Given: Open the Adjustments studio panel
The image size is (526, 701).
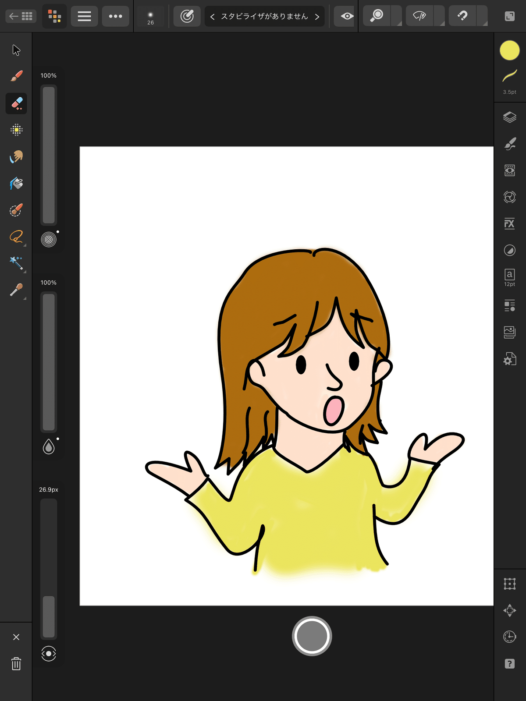Looking at the screenshot, I should pos(509,250).
